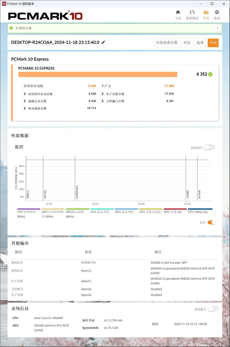
Task: Click the green checkmark beside score 6 352
Action: tap(210, 74)
